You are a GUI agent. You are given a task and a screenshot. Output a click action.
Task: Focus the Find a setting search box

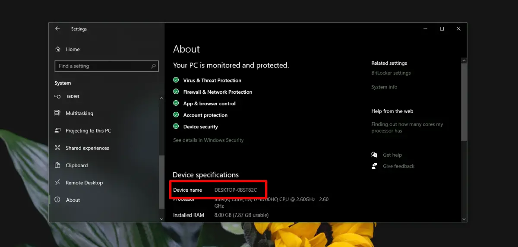point(107,66)
